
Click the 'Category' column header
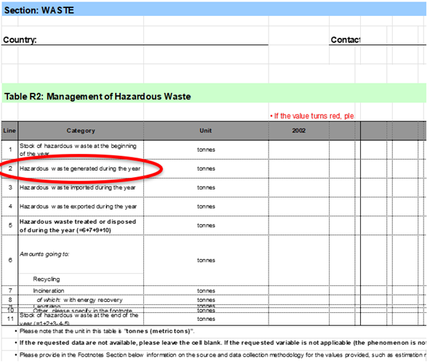(x=81, y=131)
